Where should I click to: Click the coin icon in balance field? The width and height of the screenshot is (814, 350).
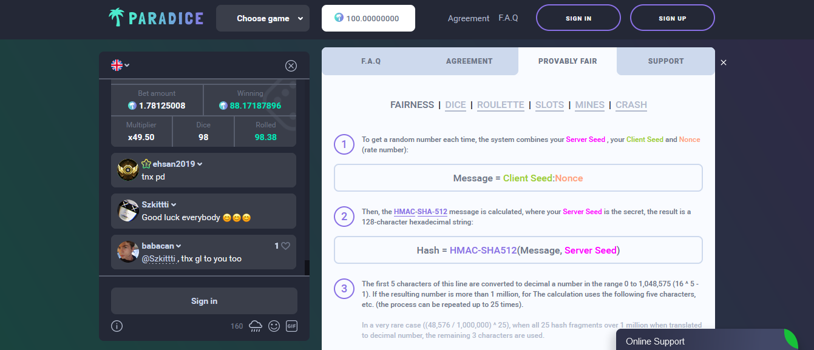tap(339, 18)
